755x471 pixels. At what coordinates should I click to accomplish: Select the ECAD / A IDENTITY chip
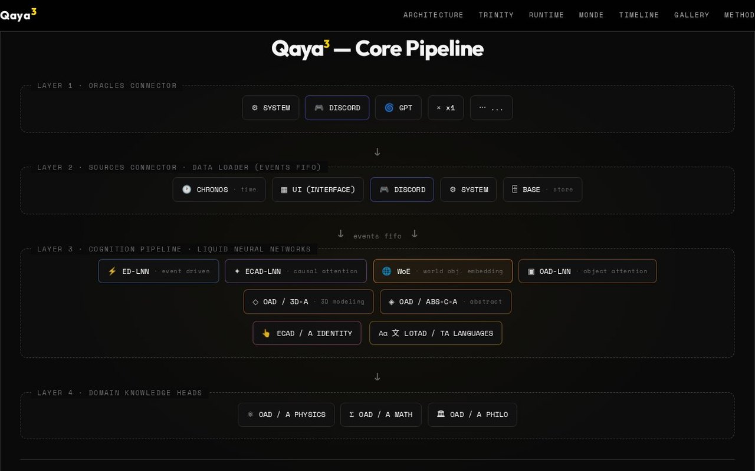(307, 333)
